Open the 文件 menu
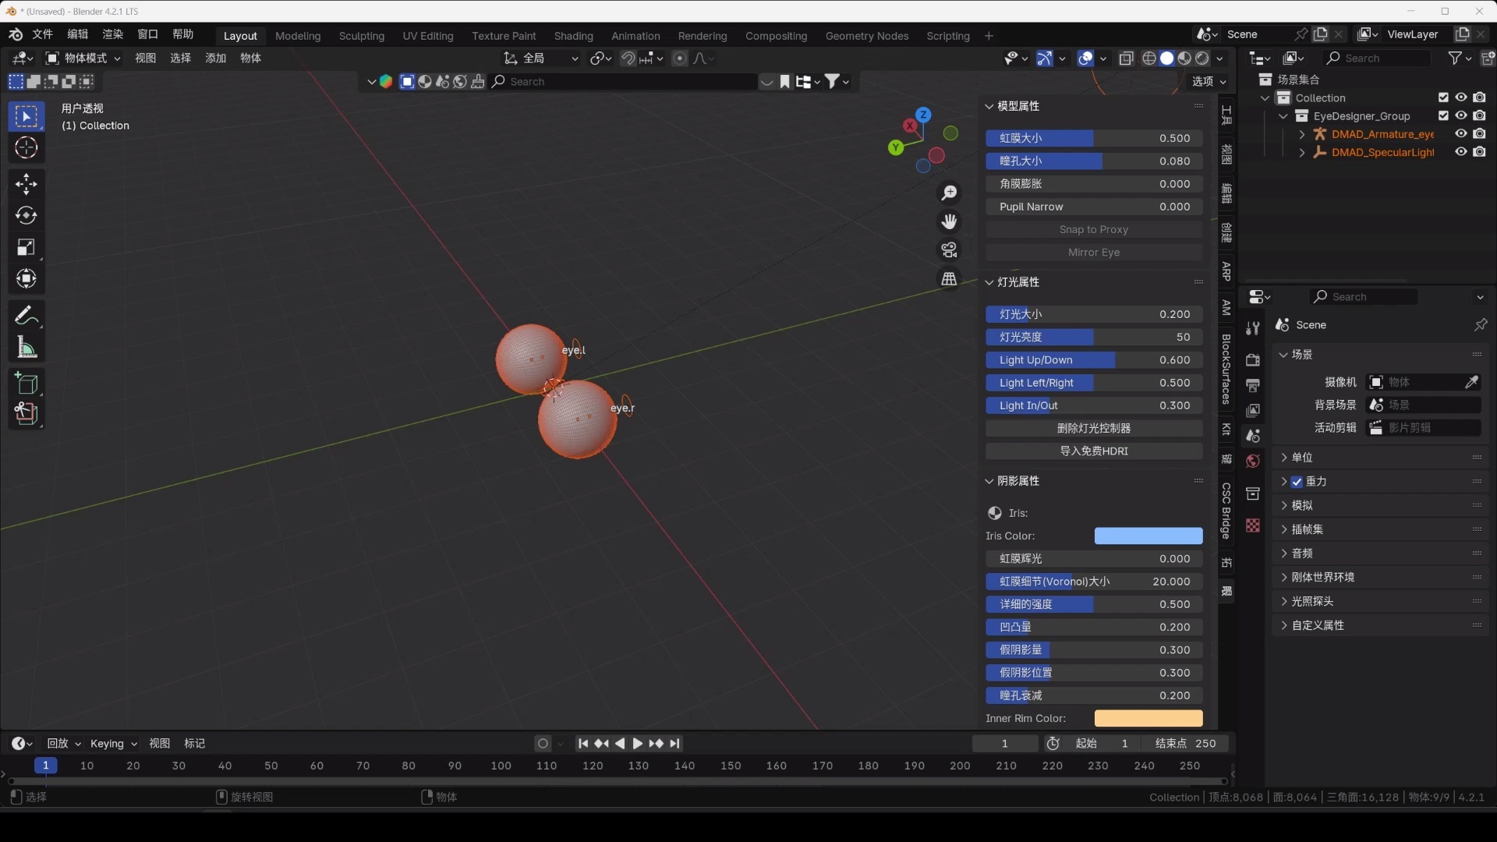The image size is (1497, 842). (x=42, y=34)
